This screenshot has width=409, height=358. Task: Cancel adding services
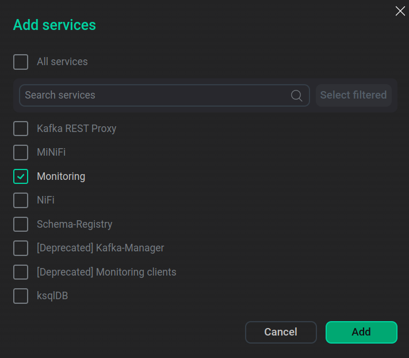tap(281, 332)
